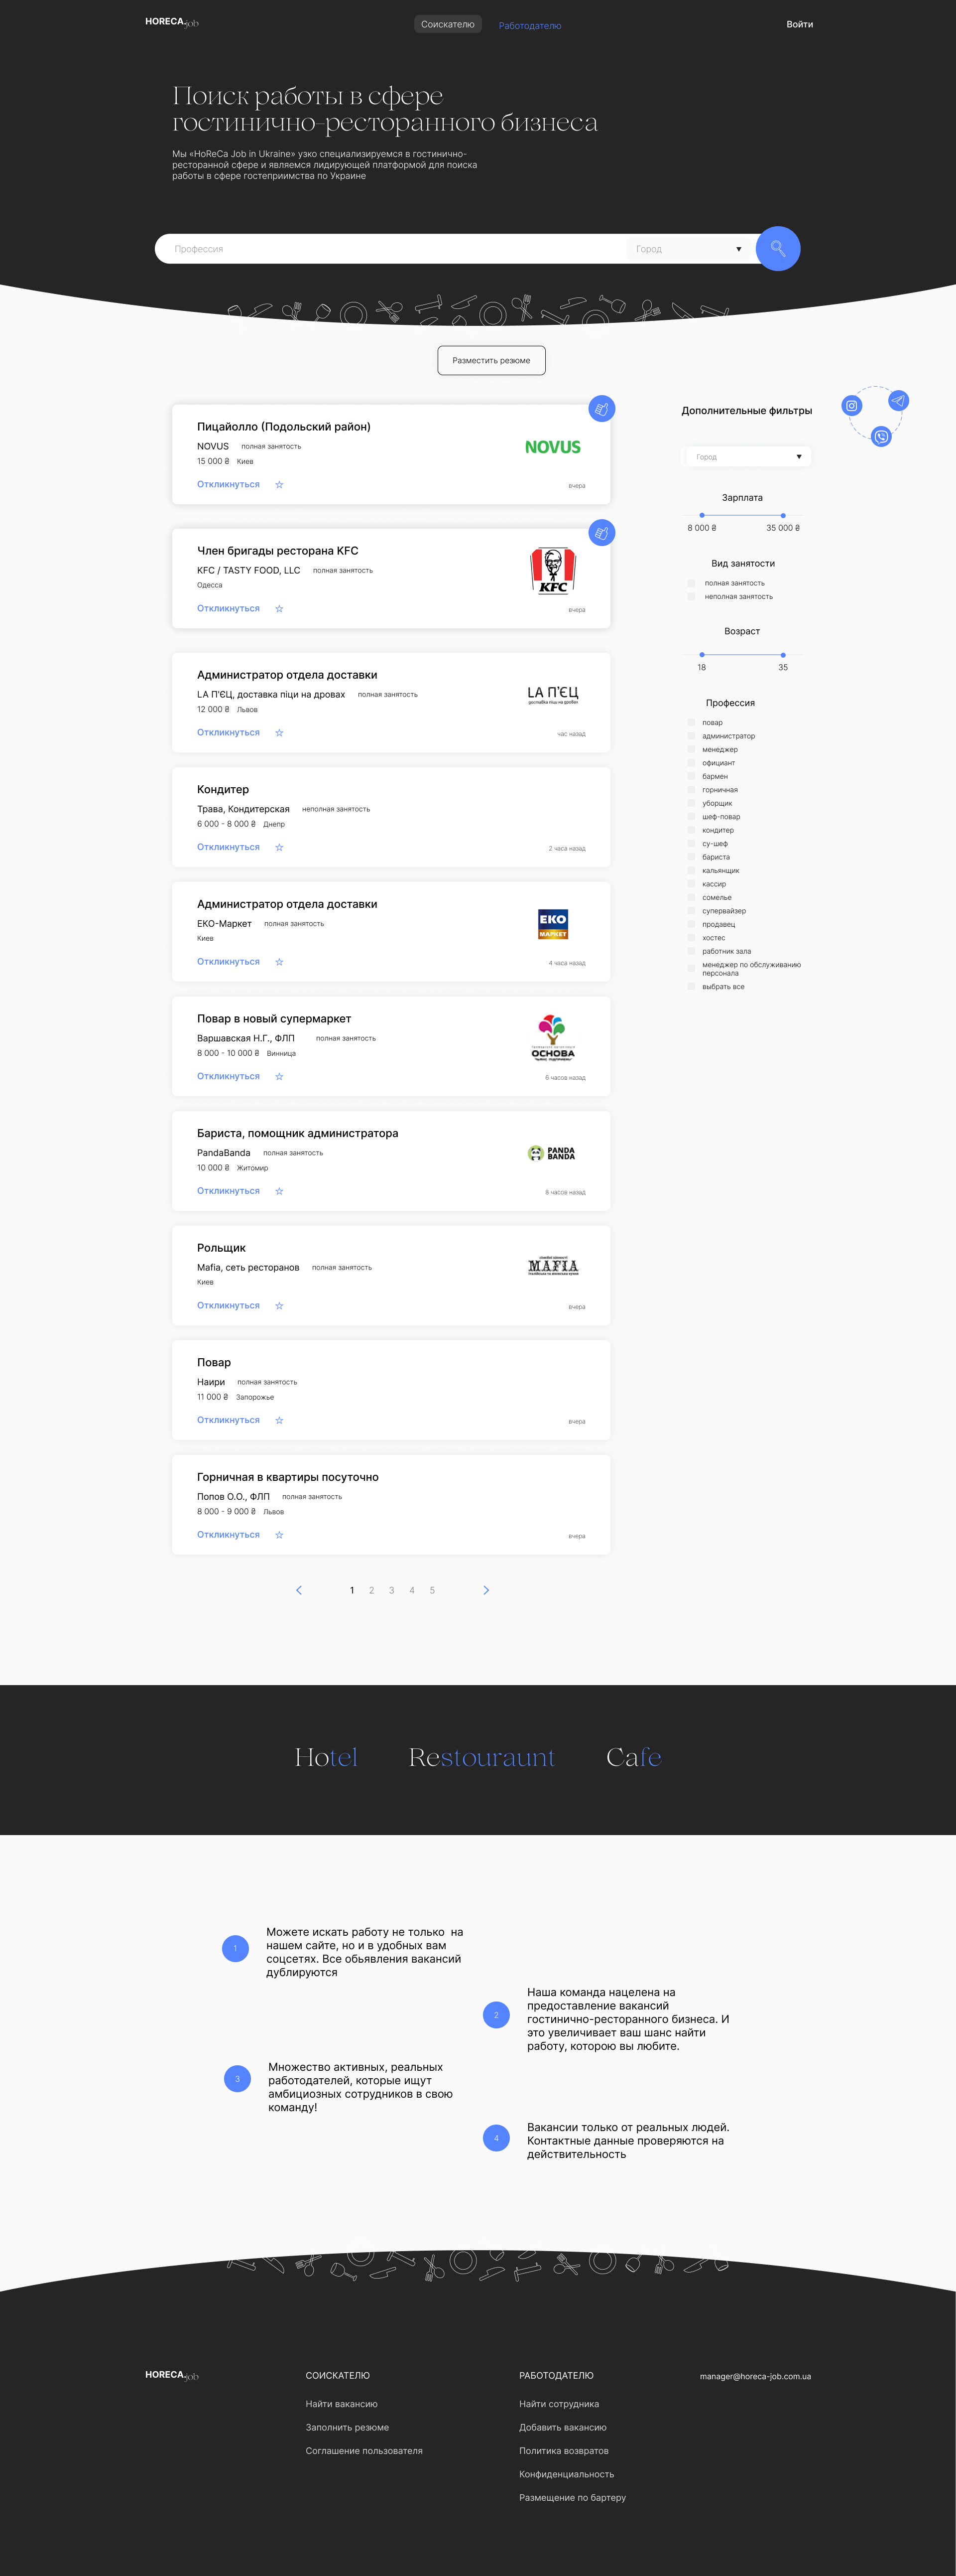Click the KFC company logo

pos(552,571)
